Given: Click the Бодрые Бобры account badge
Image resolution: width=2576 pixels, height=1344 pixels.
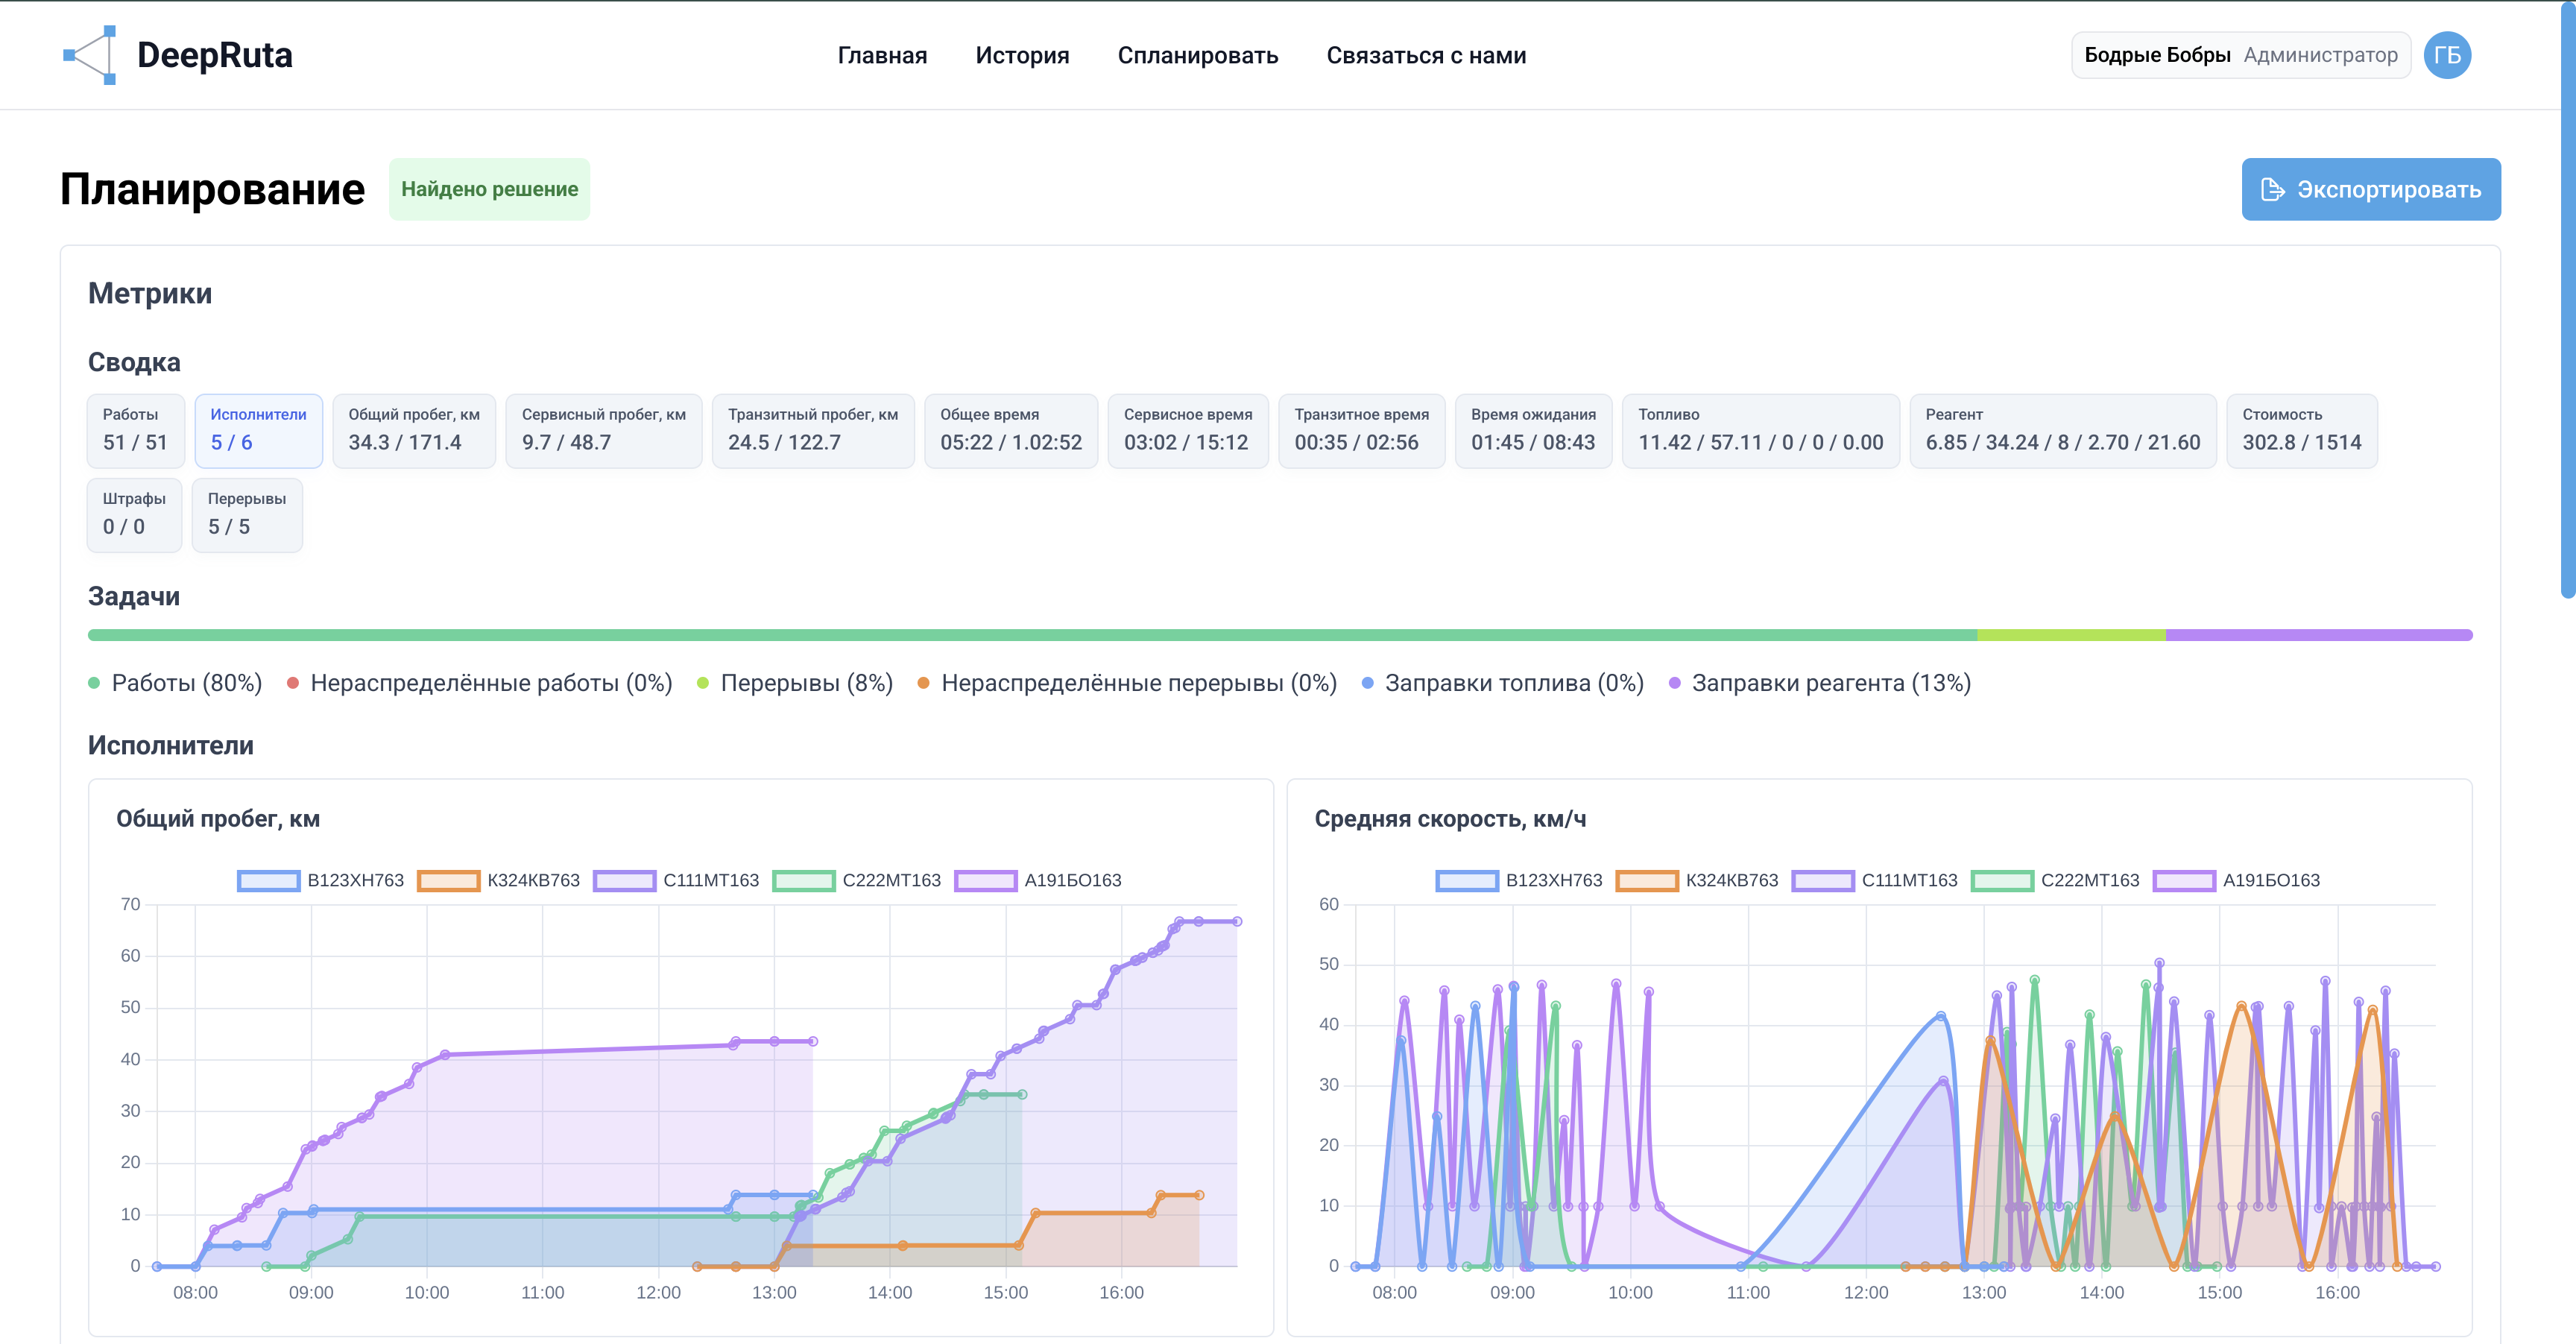Looking at the screenshot, I should (x=2240, y=55).
